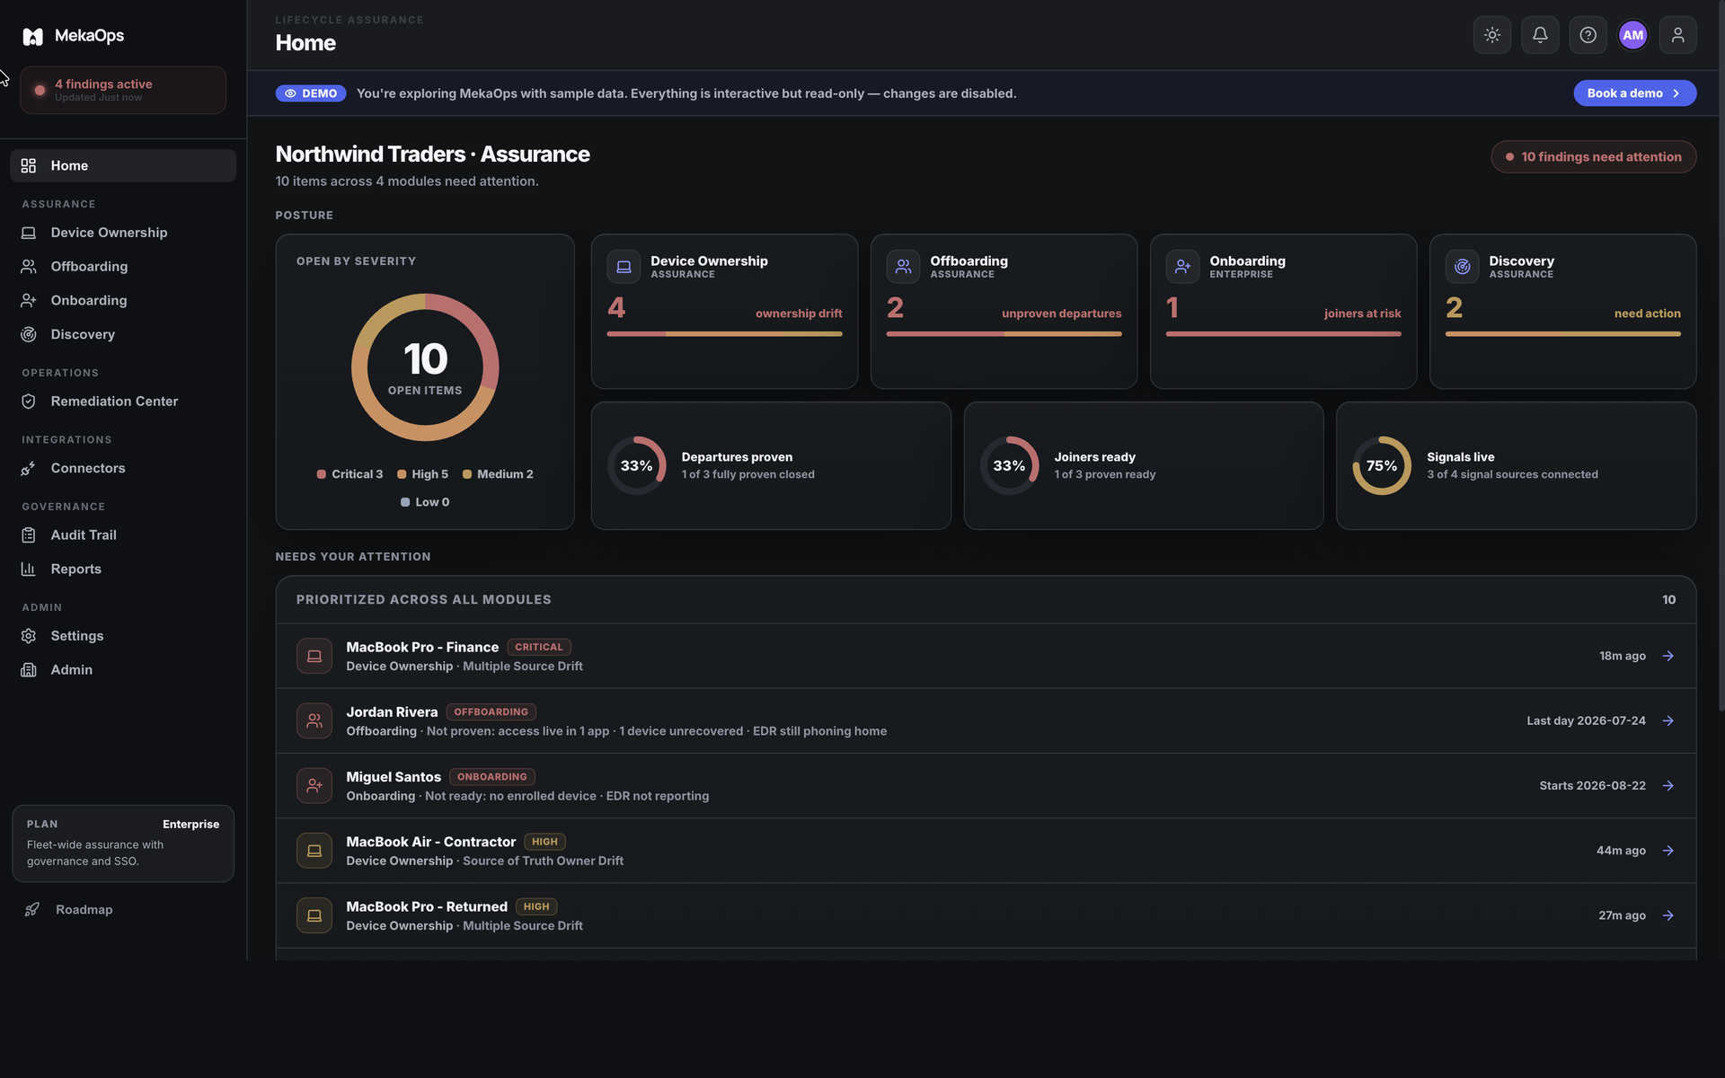Click the Book a demo button
1725x1078 pixels.
pyautogui.click(x=1634, y=93)
